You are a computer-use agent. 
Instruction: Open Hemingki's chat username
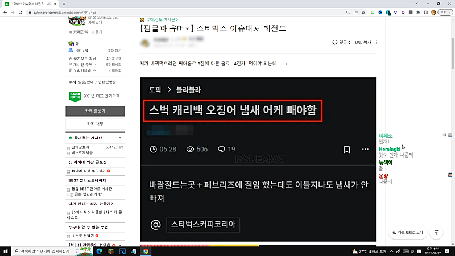tap(390, 149)
